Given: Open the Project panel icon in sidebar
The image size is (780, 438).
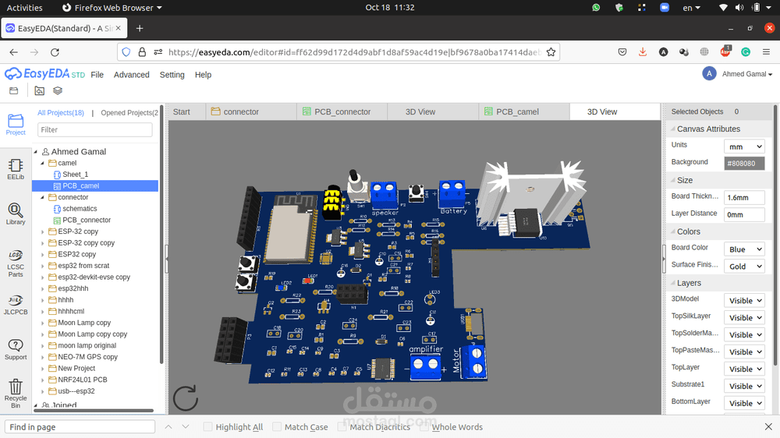Looking at the screenshot, I should click(x=16, y=124).
